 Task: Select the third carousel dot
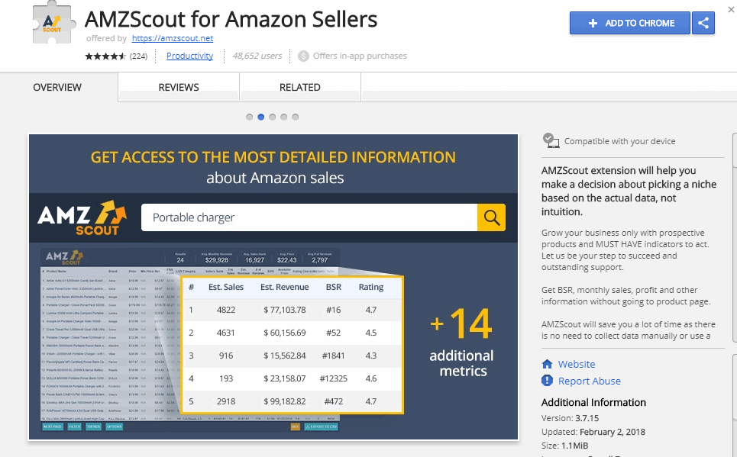[x=273, y=117]
